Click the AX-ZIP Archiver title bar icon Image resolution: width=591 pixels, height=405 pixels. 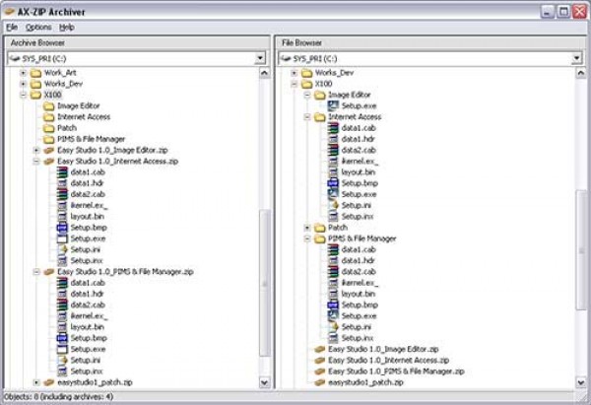pos(10,12)
